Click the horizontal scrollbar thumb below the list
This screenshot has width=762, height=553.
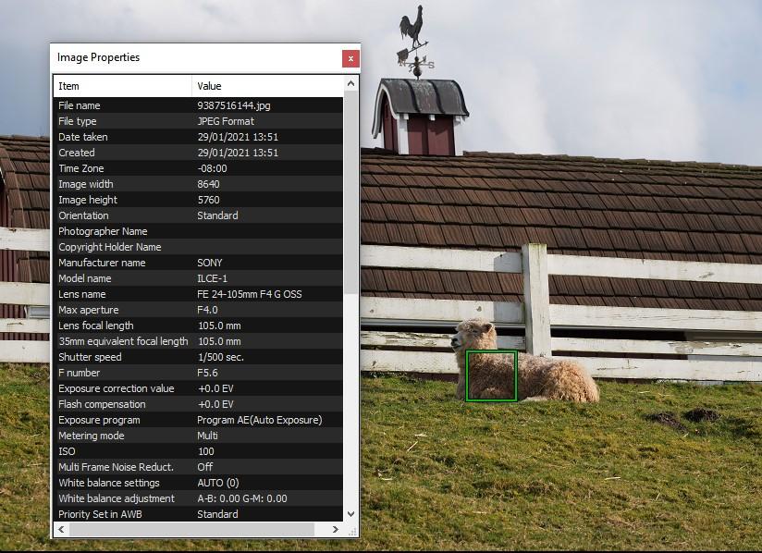[x=191, y=529]
